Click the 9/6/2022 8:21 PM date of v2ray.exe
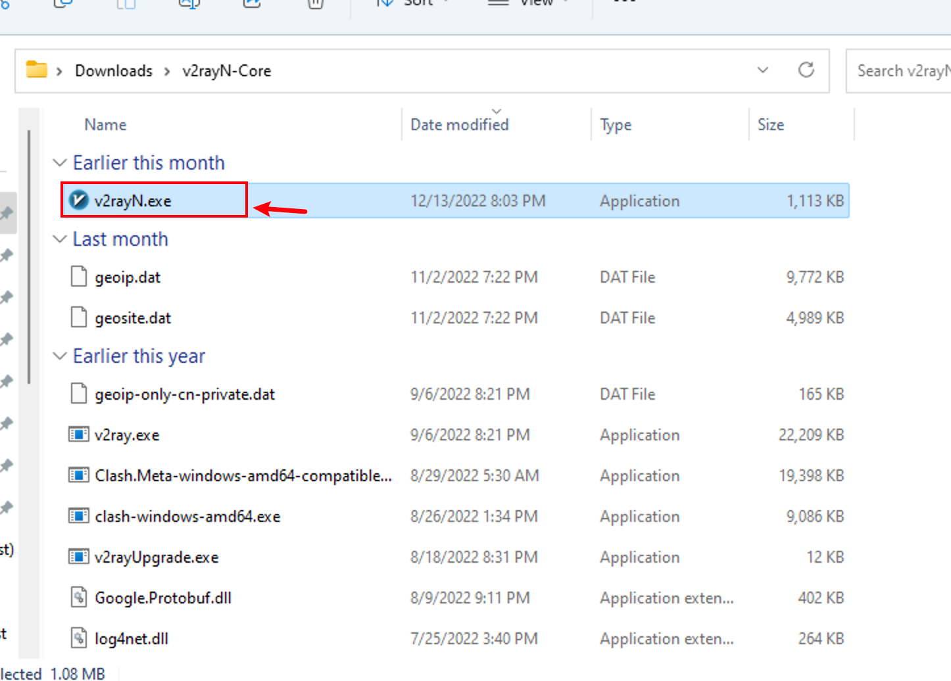Image resolution: width=951 pixels, height=681 pixels. [x=470, y=434]
